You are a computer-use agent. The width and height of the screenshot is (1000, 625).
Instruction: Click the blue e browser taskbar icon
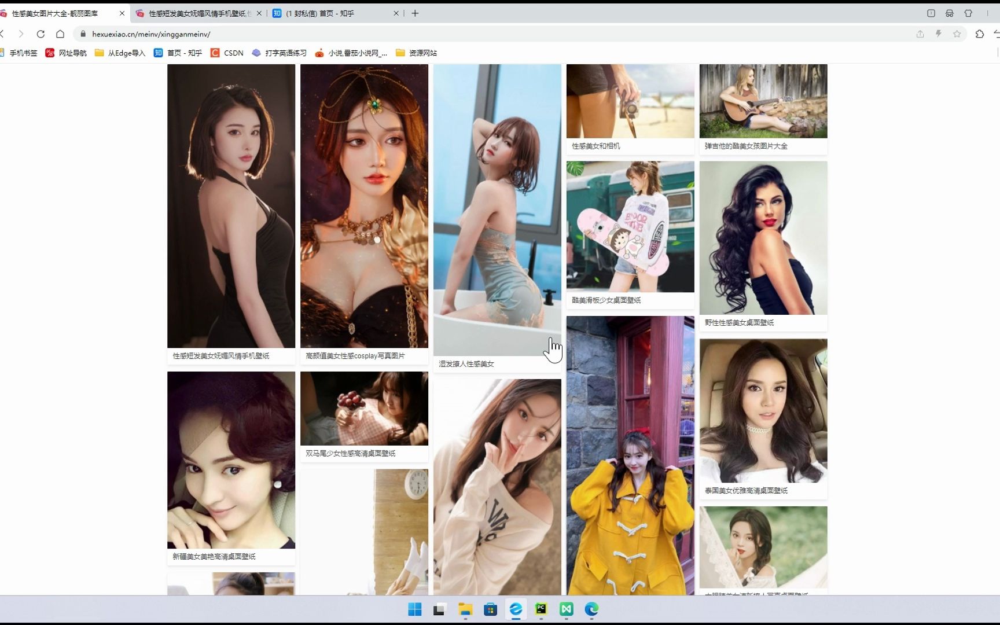pos(516,609)
